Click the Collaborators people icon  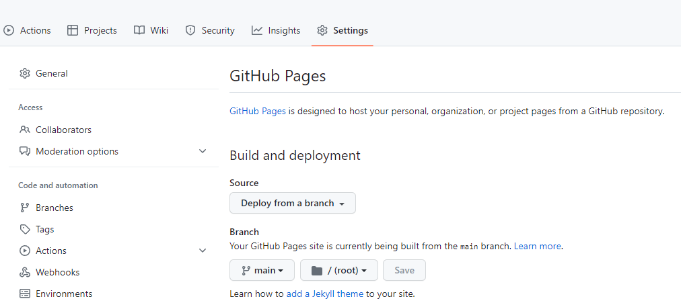pyautogui.click(x=25, y=130)
